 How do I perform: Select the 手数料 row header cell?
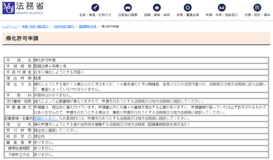point(19,95)
